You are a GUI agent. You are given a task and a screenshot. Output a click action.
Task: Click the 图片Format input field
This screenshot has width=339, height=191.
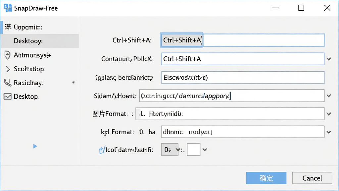point(230,114)
